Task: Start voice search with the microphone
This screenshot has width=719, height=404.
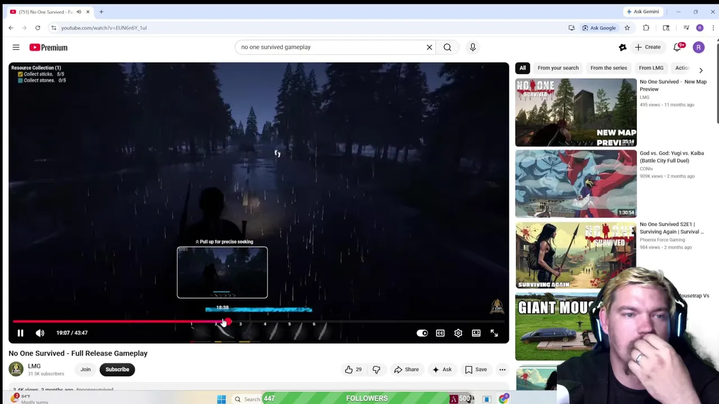Action: tap(472, 47)
